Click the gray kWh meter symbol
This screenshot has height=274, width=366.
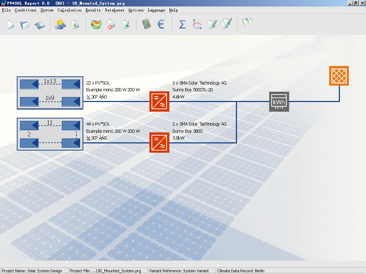point(279,102)
